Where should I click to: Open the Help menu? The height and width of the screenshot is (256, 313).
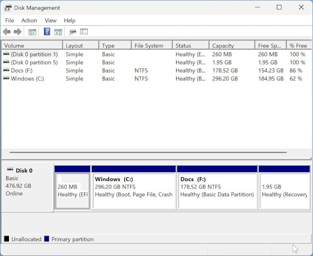pos(69,21)
